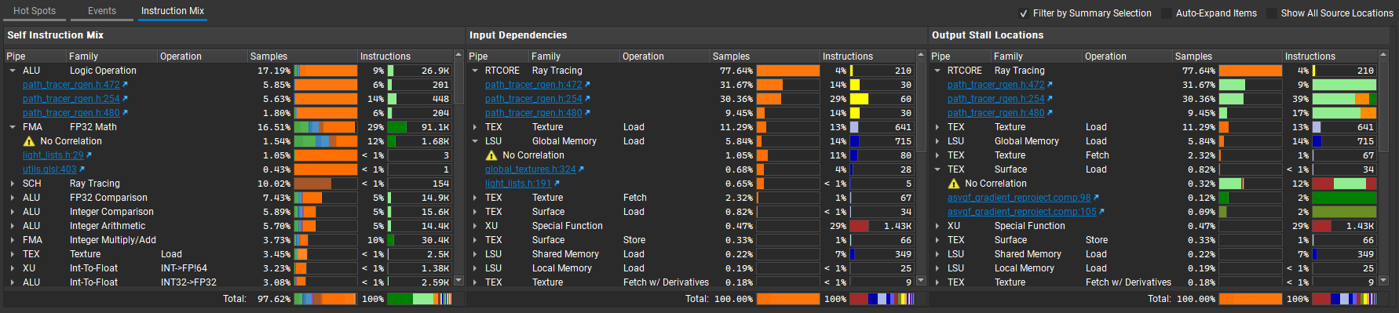Open external link icon beside path_tracer_rgen.h:472 in Input Dependencies
This screenshot has width=1399, height=313.
pos(587,85)
